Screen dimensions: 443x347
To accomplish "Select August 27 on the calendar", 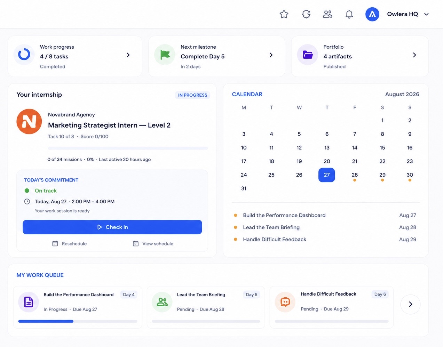I will point(327,175).
